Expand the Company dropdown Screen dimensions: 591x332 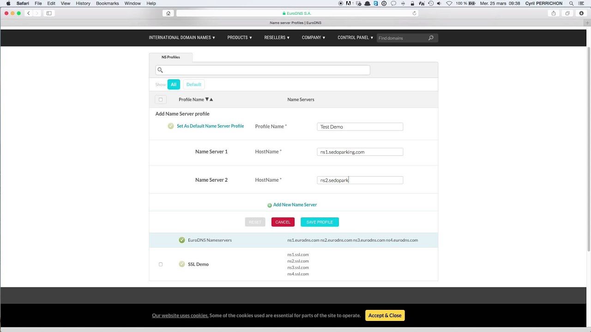(314, 38)
